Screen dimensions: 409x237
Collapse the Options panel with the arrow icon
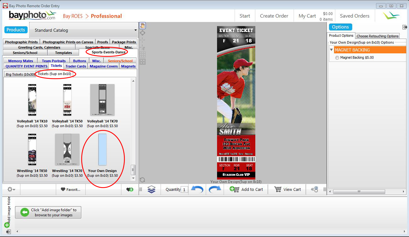(x=405, y=27)
